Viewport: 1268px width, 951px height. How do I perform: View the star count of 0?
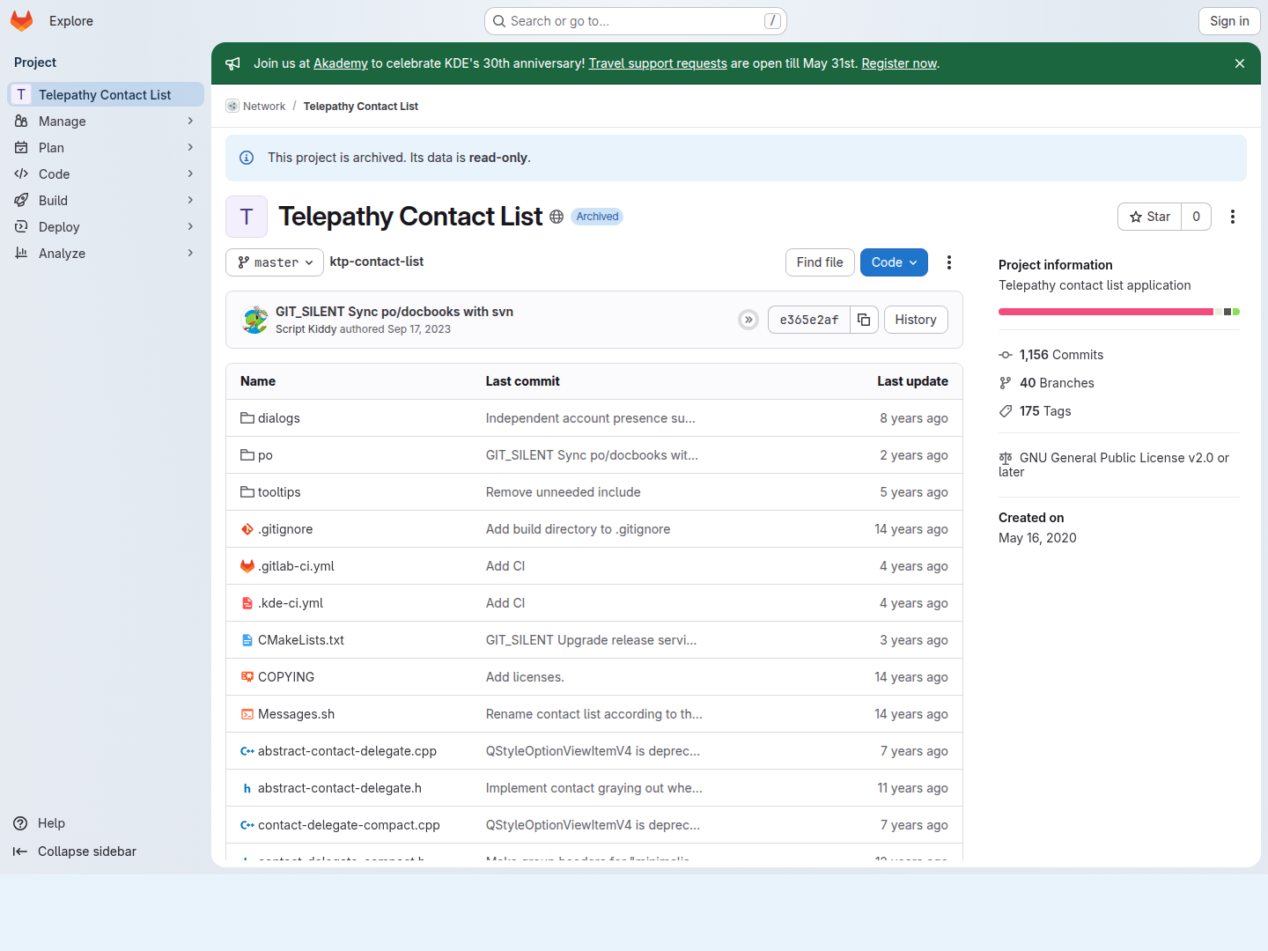click(1196, 217)
